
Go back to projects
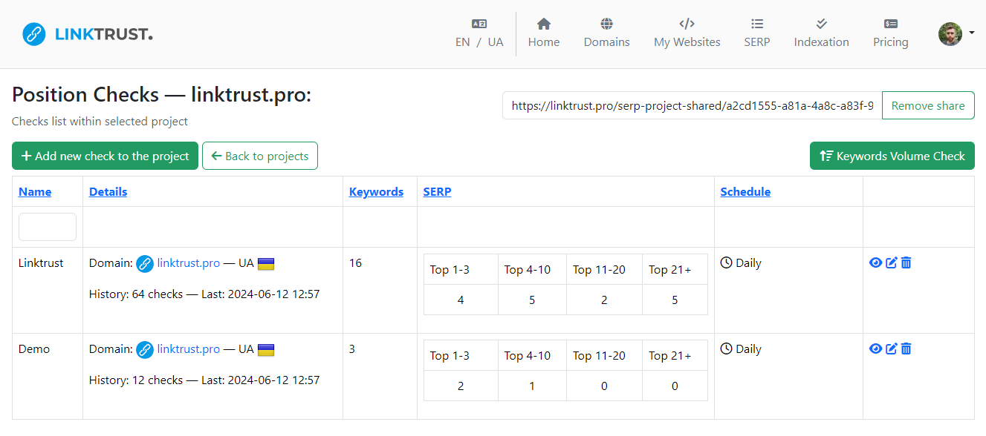pyautogui.click(x=260, y=156)
